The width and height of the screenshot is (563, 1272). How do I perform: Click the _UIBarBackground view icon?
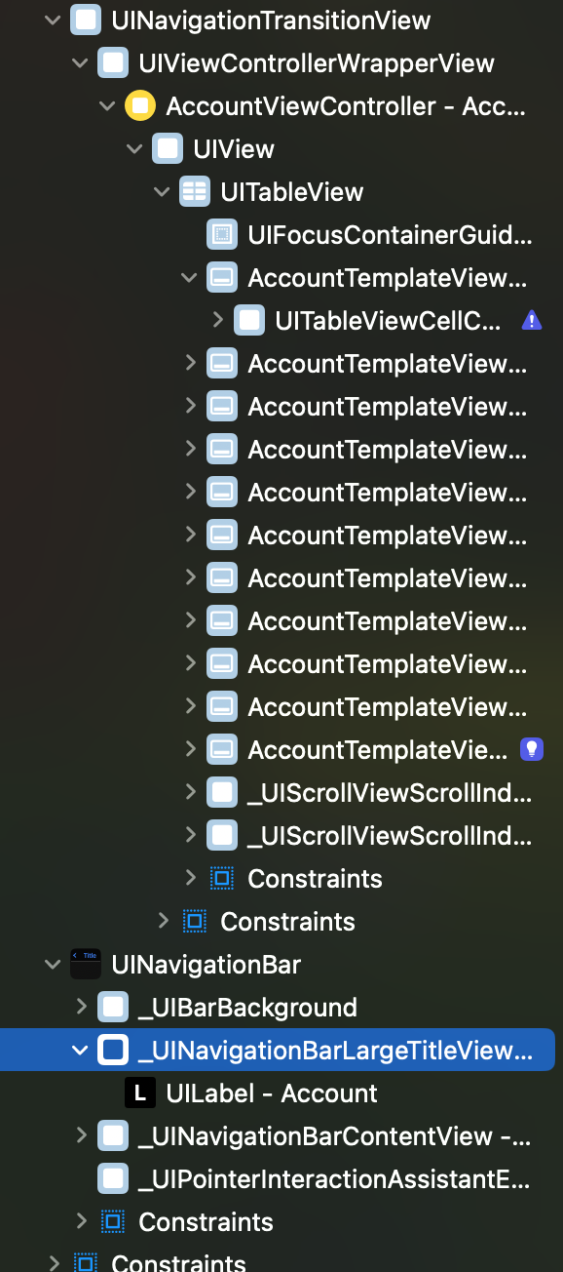pos(113,1008)
